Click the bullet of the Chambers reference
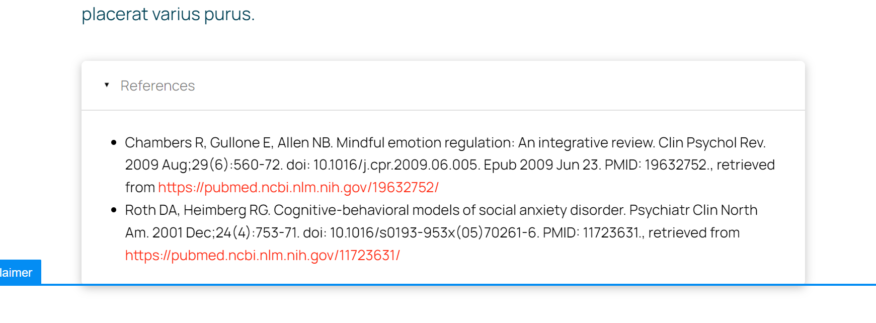Screen dimensions: 876x323 point(114,143)
